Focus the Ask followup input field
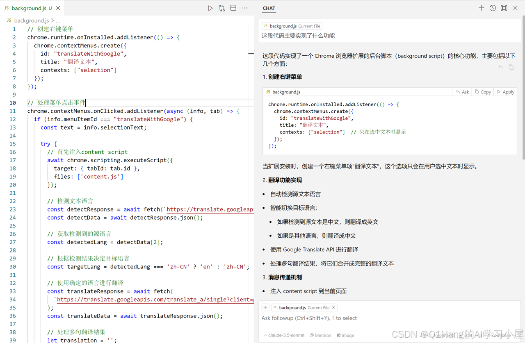This screenshot has width=525, height=343. 390,318
